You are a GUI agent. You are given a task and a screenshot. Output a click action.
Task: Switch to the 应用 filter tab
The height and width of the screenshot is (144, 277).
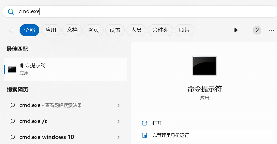(x=51, y=30)
